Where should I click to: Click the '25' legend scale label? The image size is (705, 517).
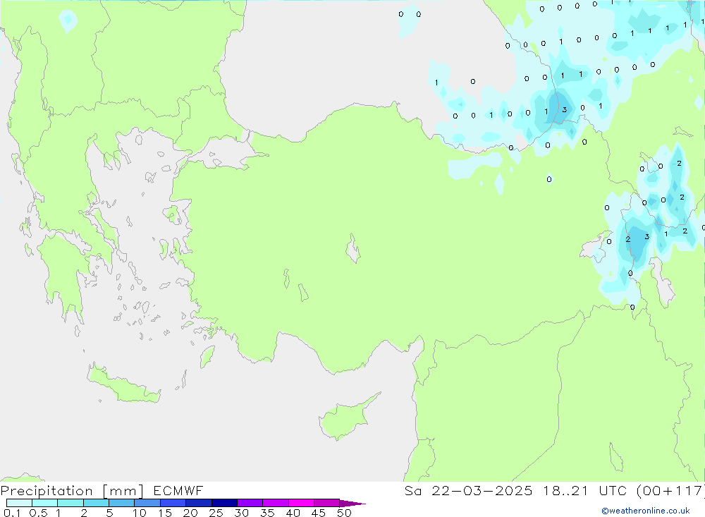click(216, 513)
